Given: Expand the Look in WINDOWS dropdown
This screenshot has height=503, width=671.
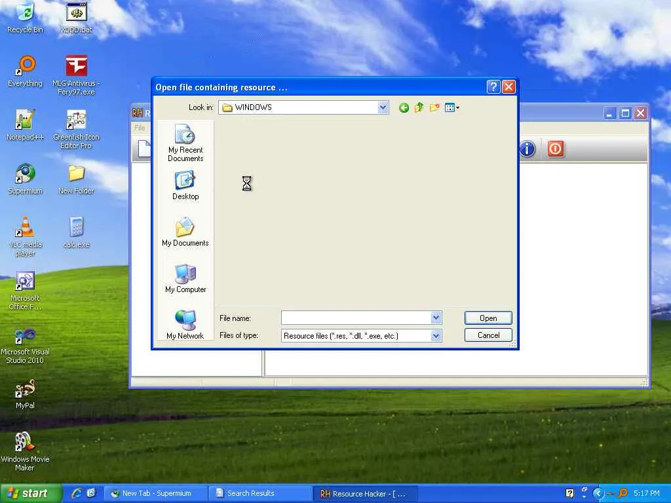Looking at the screenshot, I should coord(383,107).
